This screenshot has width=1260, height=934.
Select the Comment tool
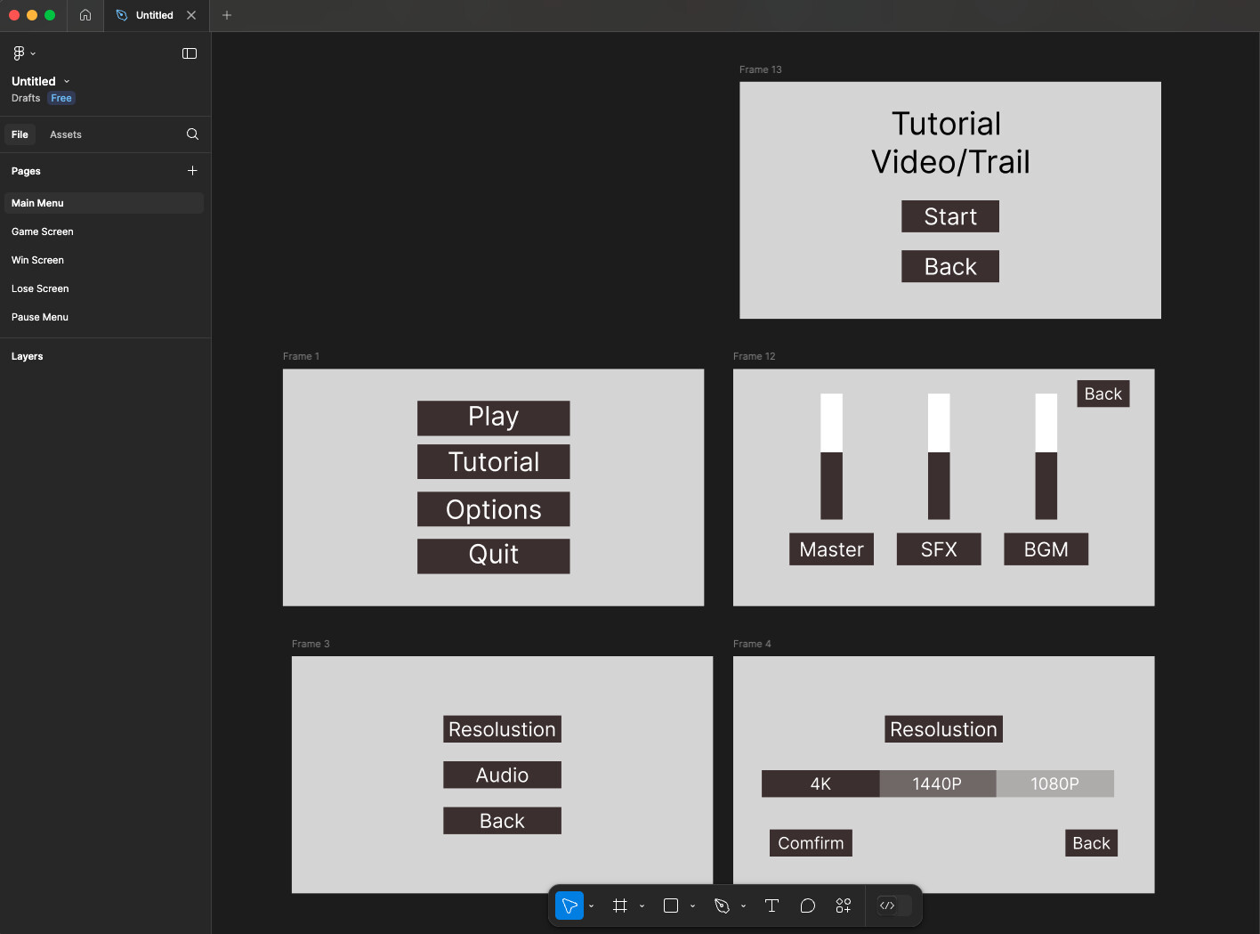[808, 906]
